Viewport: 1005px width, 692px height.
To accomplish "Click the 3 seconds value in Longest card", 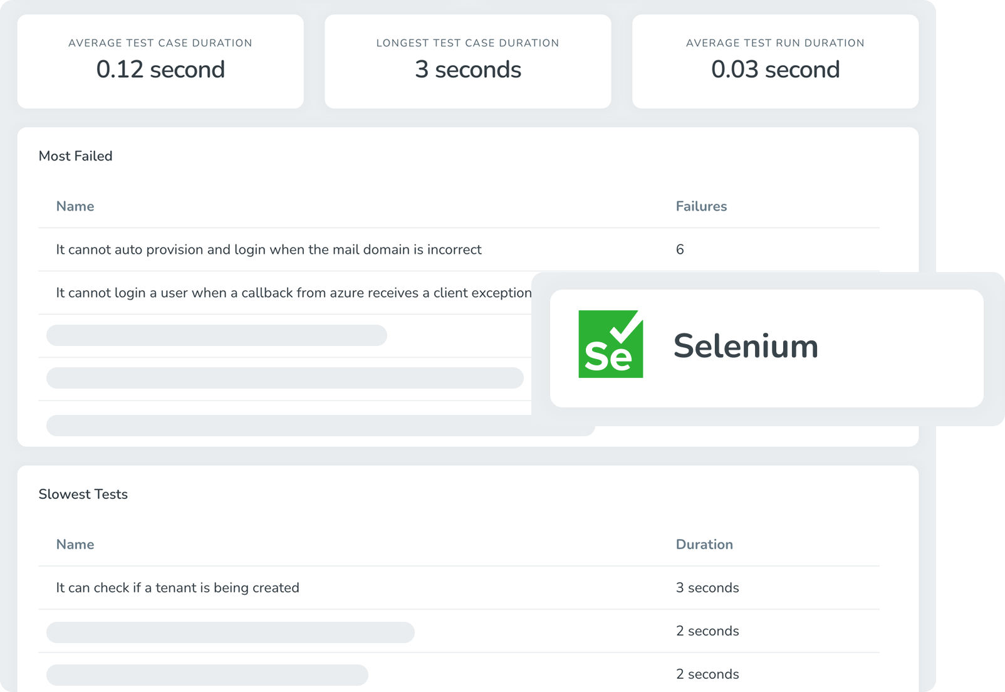I will [x=468, y=70].
